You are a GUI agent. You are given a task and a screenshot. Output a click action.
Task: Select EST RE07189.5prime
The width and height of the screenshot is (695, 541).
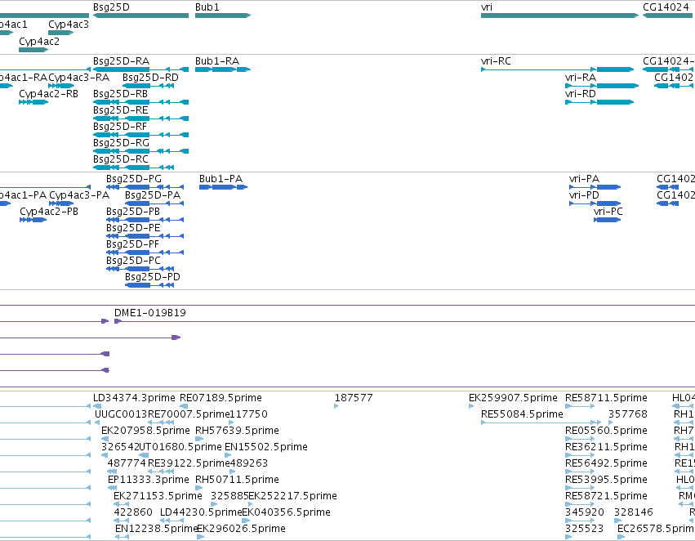[x=184, y=406]
